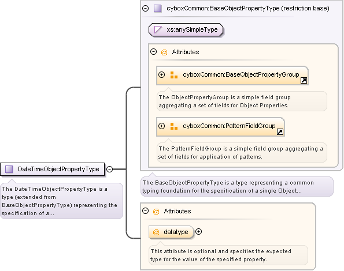This screenshot has width=344, height=271.
Task: Expand cyboxCommon:BaseObjectPropertyGroup attribute group
Action: tap(162, 74)
